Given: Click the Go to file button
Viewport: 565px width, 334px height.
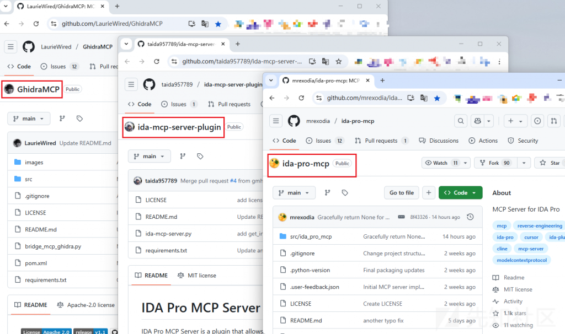Looking at the screenshot, I should tap(401, 193).
